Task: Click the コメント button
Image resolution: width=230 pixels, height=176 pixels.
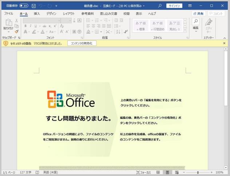Action: point(216,13)
